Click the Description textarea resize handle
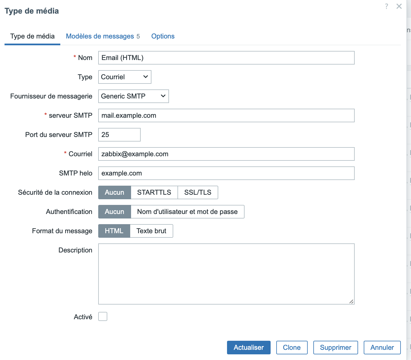 (x=351, y=301)
